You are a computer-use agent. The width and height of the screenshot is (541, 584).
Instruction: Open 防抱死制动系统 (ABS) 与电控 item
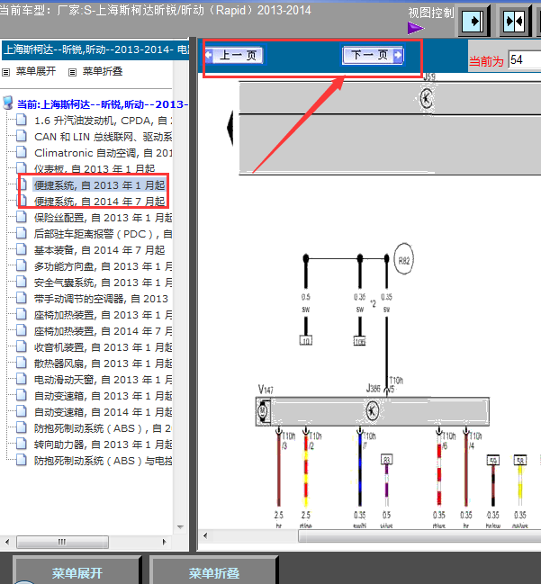(x=104, y=461)
